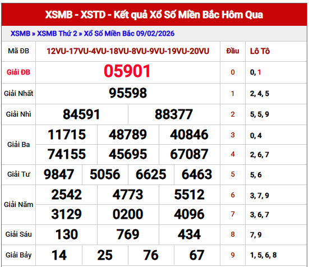Select Lô Tô value 2, 4, 5
Screen dimensions: 309x267
(260, 94)
